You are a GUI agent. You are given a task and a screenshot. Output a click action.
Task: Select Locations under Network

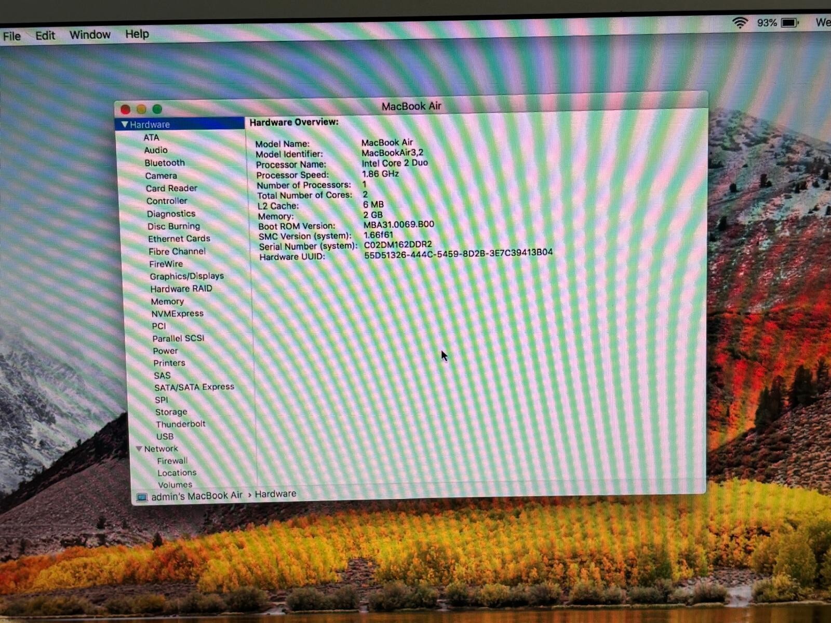click(x=177, y=473)
